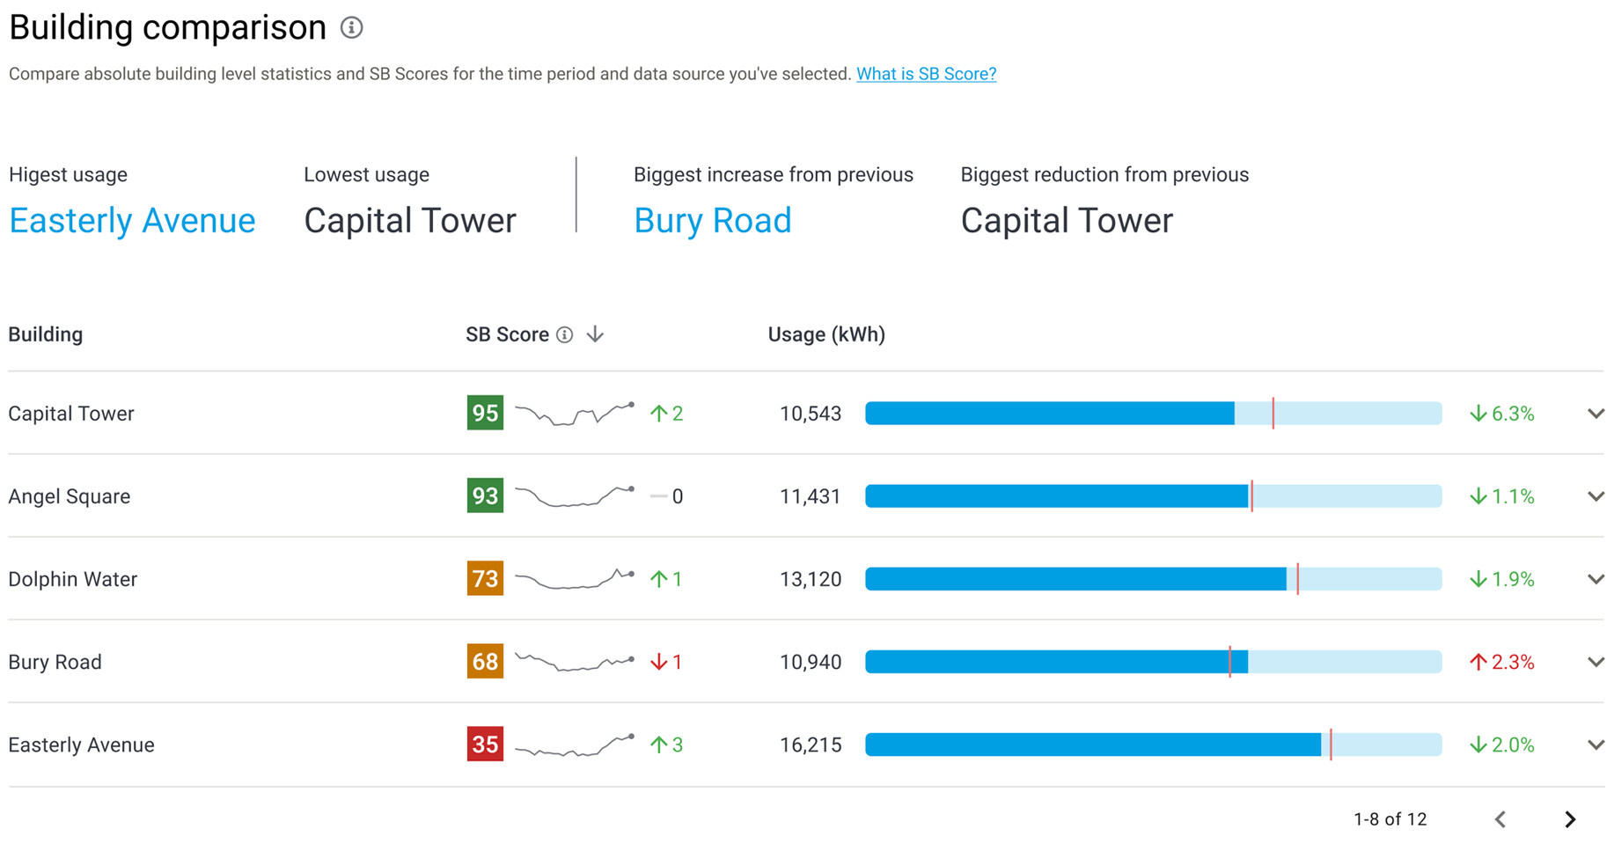
Task: Expand the Angel Square row
Action: (x=1596, y=496)
